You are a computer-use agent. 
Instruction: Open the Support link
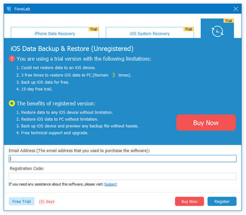(110, 184)
